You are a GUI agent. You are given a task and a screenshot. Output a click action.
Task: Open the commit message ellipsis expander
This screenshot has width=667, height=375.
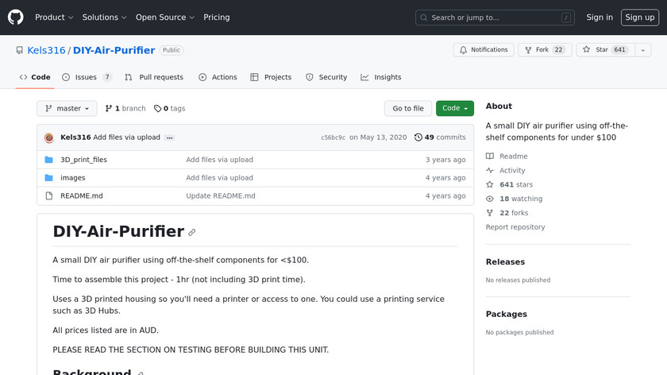coord(169,137)
